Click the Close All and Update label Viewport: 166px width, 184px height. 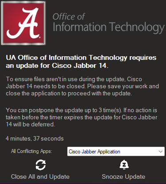[40, 176]
